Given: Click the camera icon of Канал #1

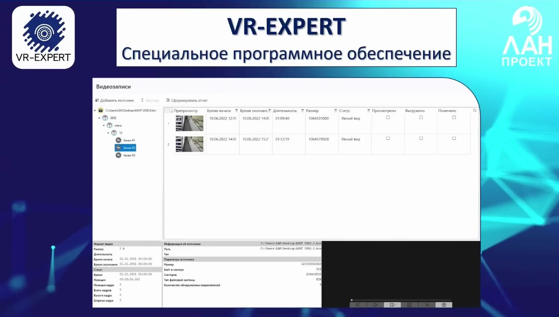Looking at the screenshot, I should point(119,140).
